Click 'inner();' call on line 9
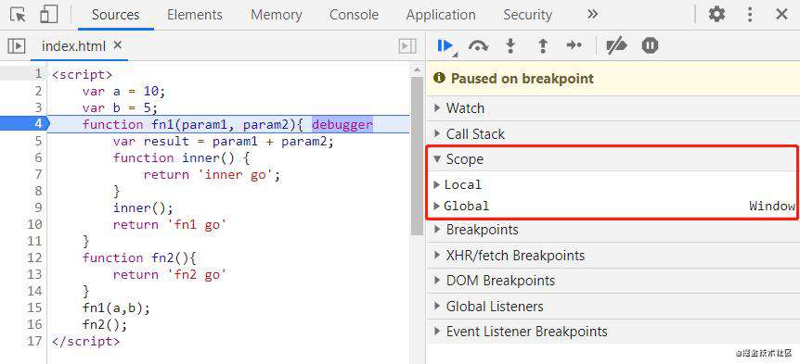800x364 pixels. coord(143,207)
